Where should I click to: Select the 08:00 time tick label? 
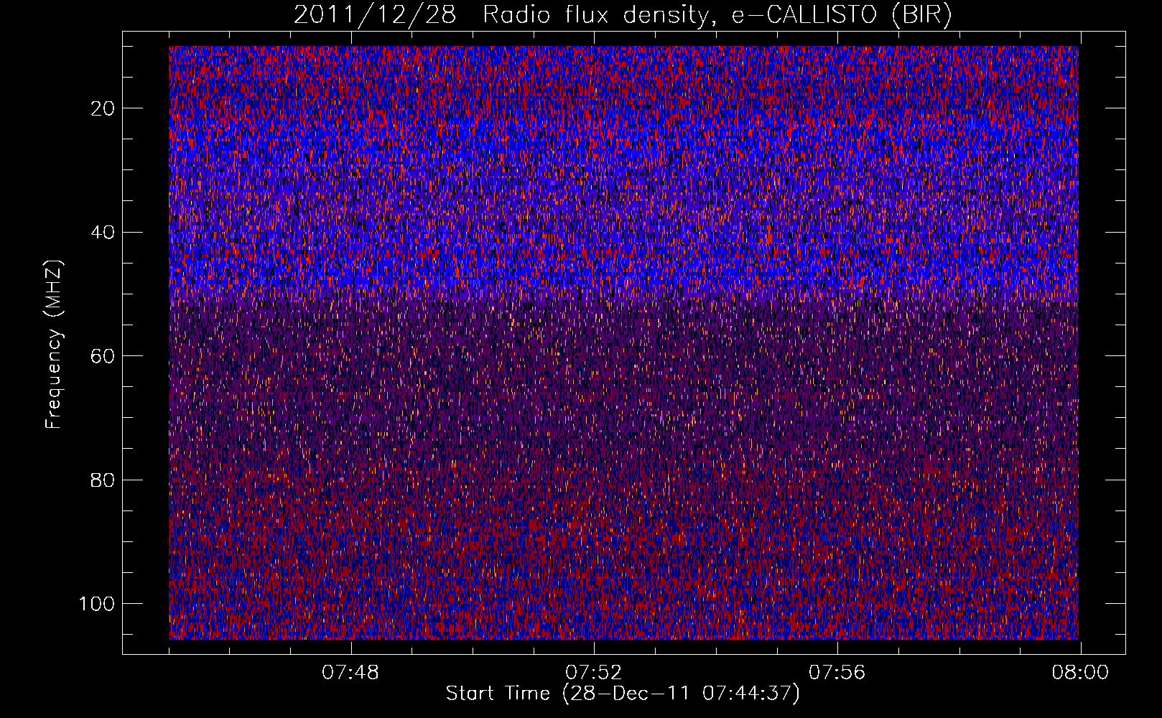(1080, 673)
